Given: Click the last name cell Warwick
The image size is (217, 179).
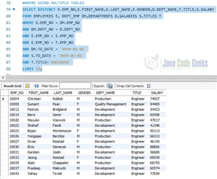Looking at the screenshot, I should point(59,120).
